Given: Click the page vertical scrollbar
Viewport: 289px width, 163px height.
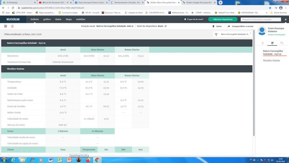Looking at the screenshot, I should tap(254, 87).
